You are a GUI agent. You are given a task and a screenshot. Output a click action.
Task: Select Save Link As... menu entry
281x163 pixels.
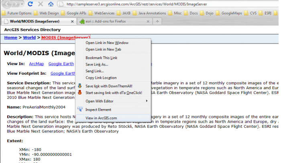(x=113, y=64)
